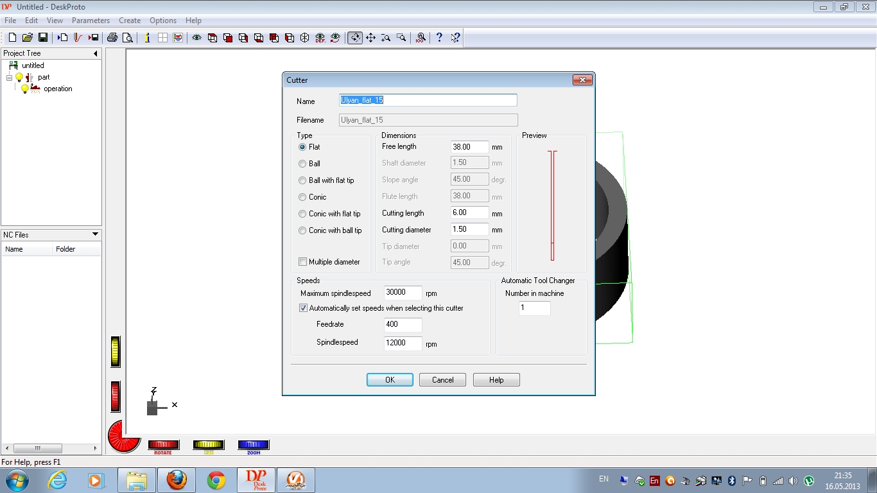Select the Conic with flat tip type

[x=302, y=214]
